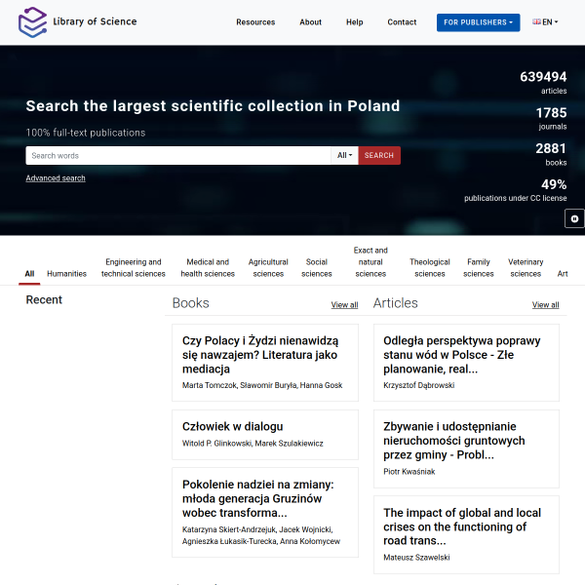
Task: Switch to the Humanities tab
Action: [66, 274]
